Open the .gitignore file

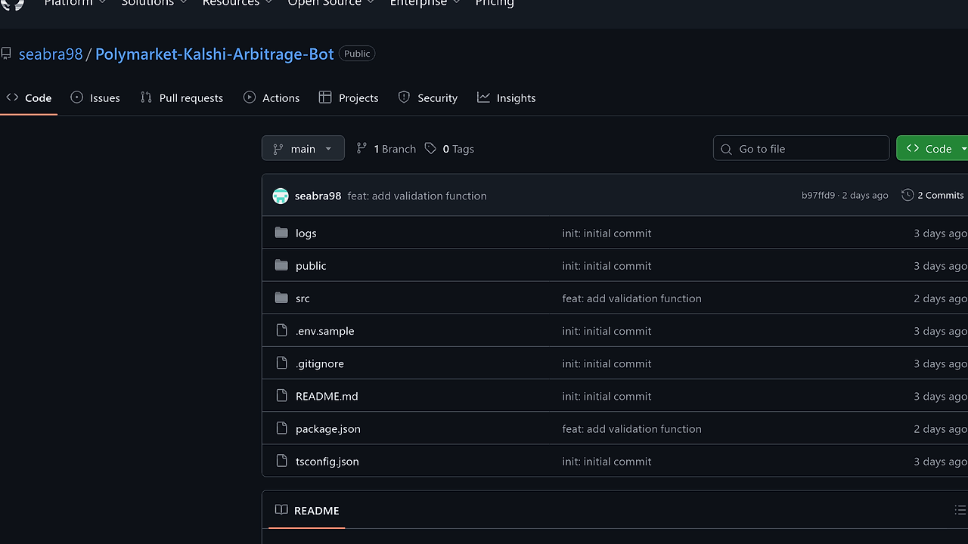tap(319, 363)
